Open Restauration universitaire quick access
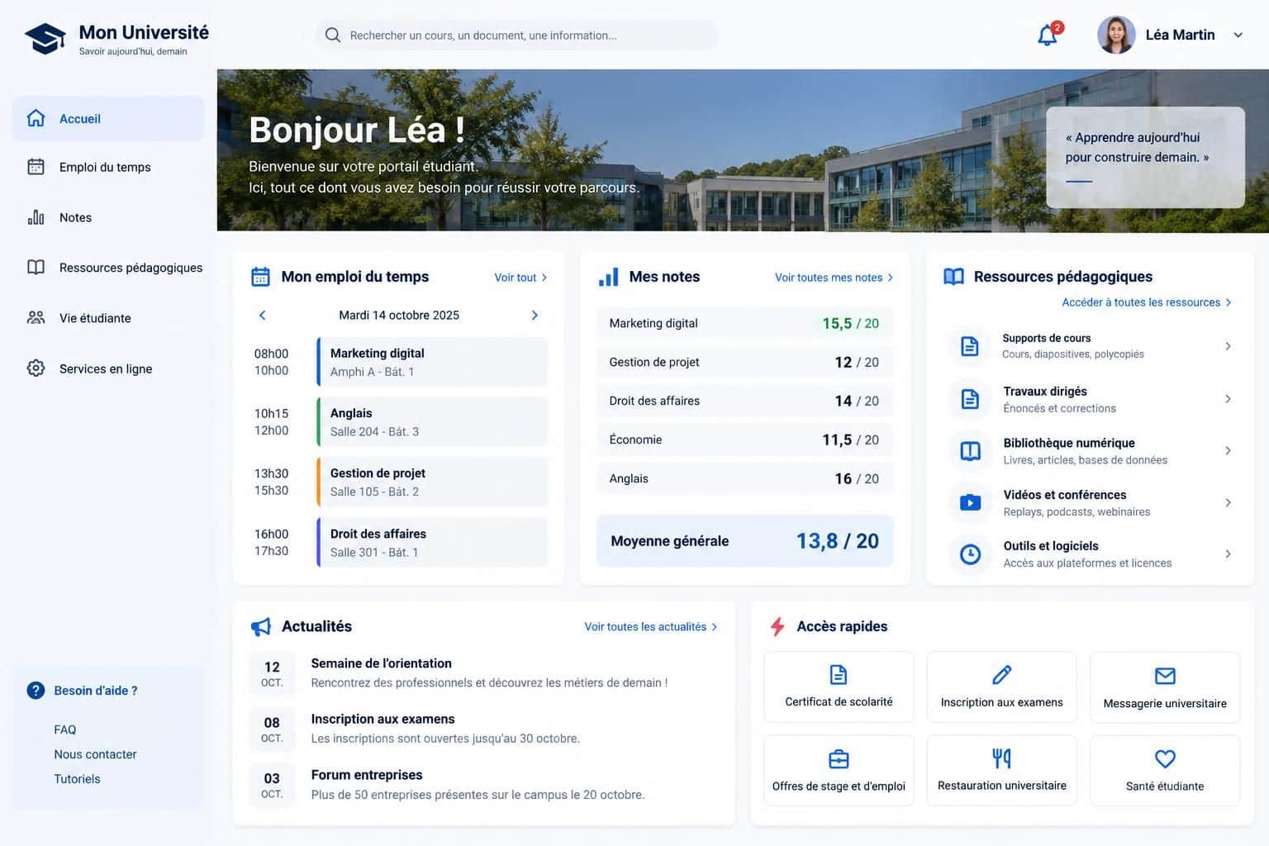1269x846 pixels. [1001, 771]
